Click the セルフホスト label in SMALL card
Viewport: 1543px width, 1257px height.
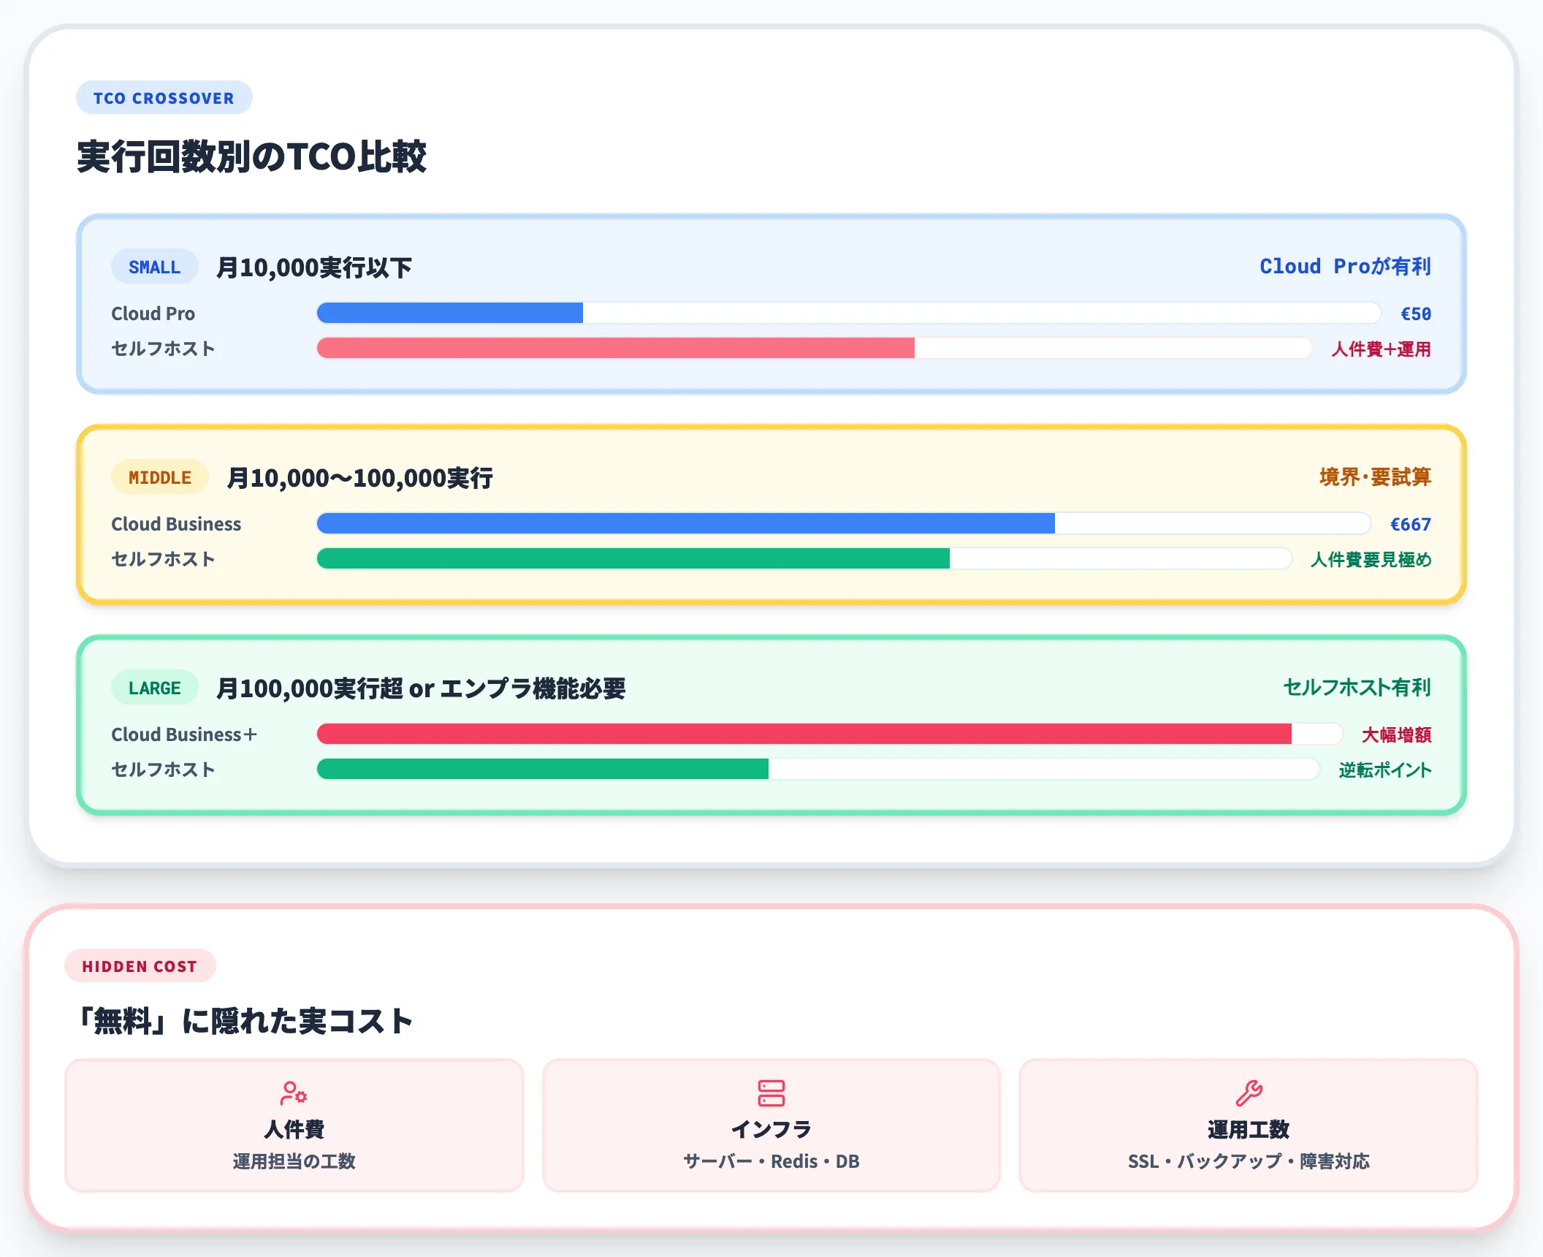(x=163, y=349)
